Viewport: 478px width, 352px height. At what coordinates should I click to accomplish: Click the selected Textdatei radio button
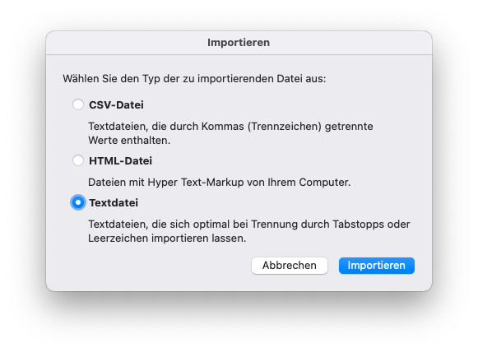[78, 202]
